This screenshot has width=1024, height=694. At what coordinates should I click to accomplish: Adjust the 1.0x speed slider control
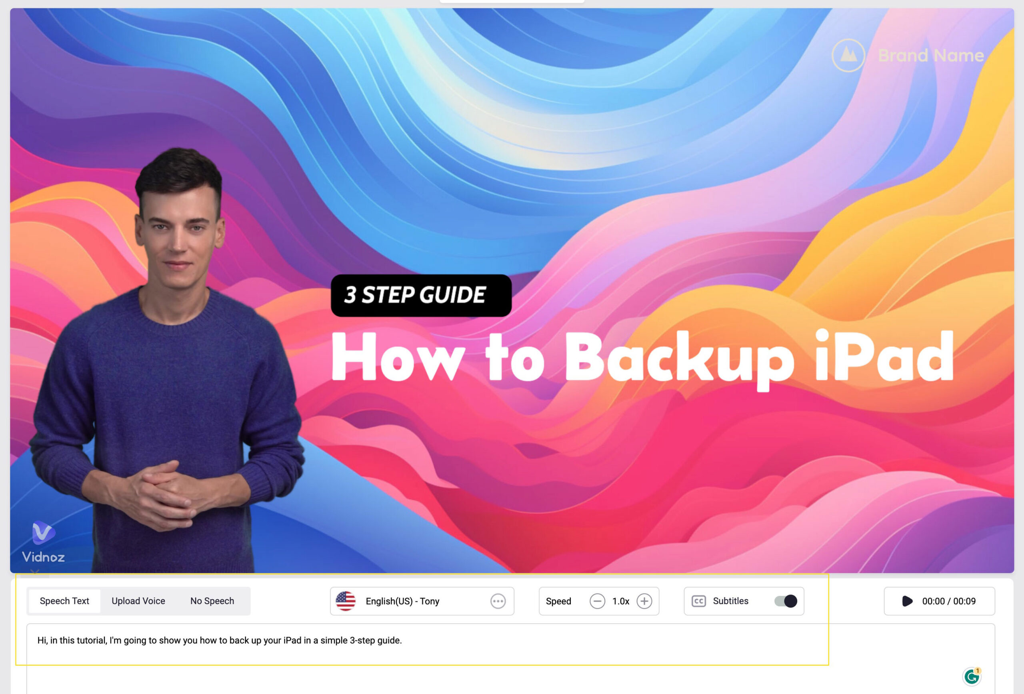coord(620,601)
